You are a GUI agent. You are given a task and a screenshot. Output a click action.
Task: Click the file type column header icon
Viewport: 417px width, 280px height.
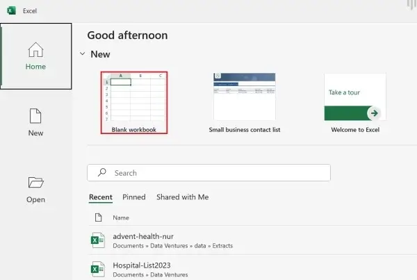coord(99,217)
